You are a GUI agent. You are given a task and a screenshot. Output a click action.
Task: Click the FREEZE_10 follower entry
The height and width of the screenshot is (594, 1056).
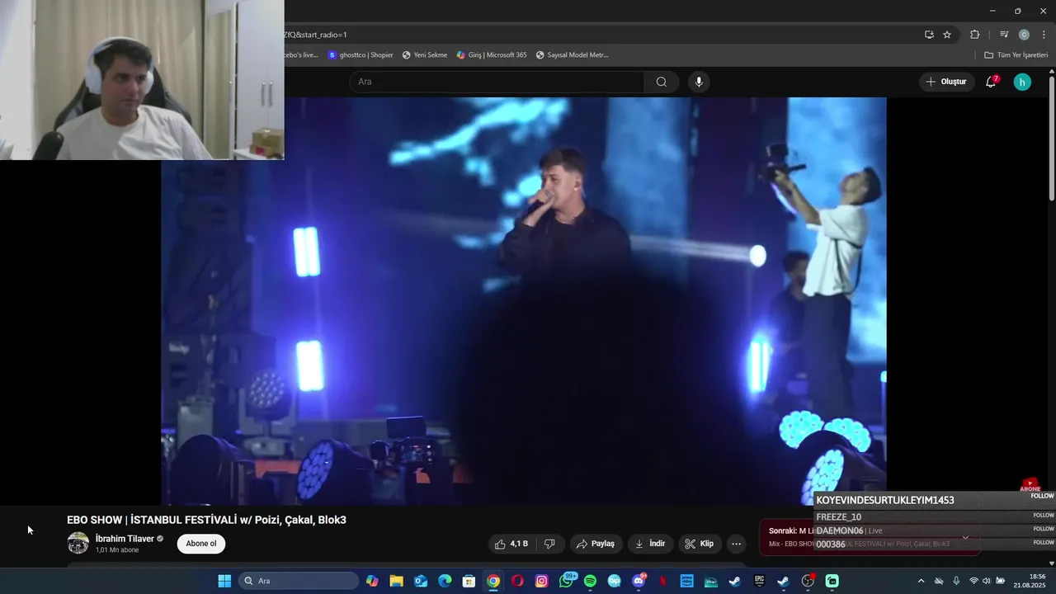pos(839,517)
